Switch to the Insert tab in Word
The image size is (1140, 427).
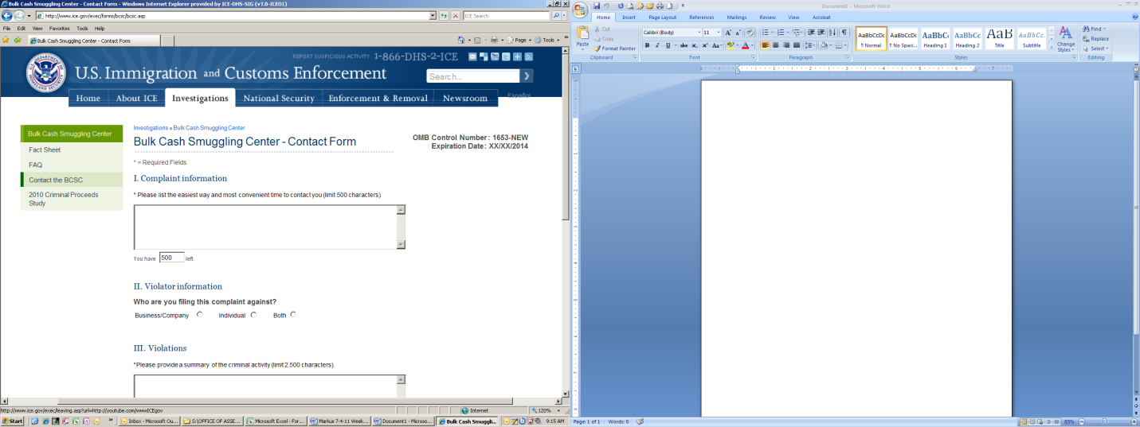click(x=629, y=17)
